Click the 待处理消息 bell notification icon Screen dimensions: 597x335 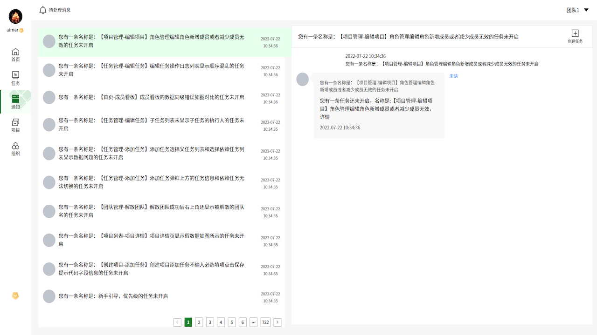pyautogui.click(x=42, y=9)
